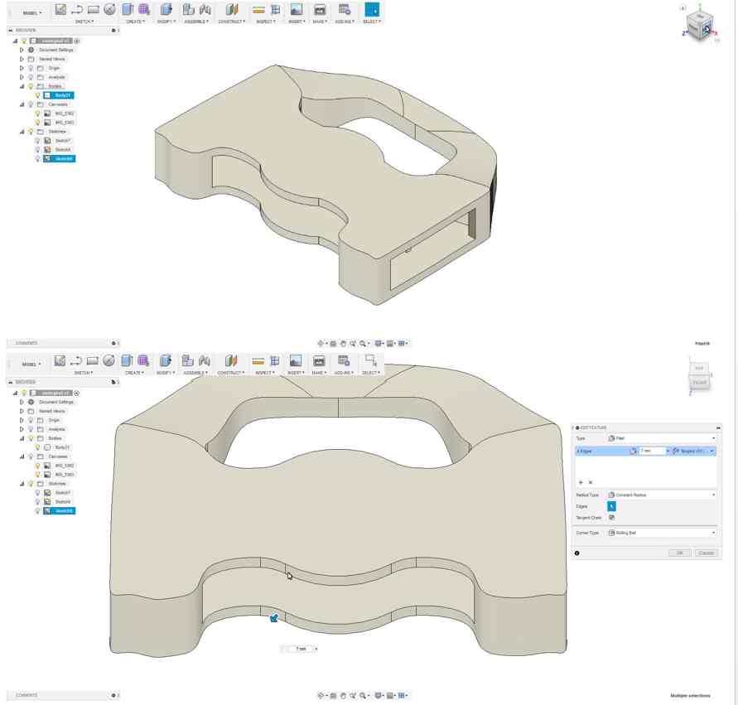Screen dimensions: 738x705
Task: Open Radius Type dropdown showing Constant Radius
Action: click(x=661, y=495)
